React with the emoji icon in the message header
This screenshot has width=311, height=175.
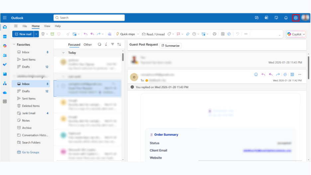(256, 75)
